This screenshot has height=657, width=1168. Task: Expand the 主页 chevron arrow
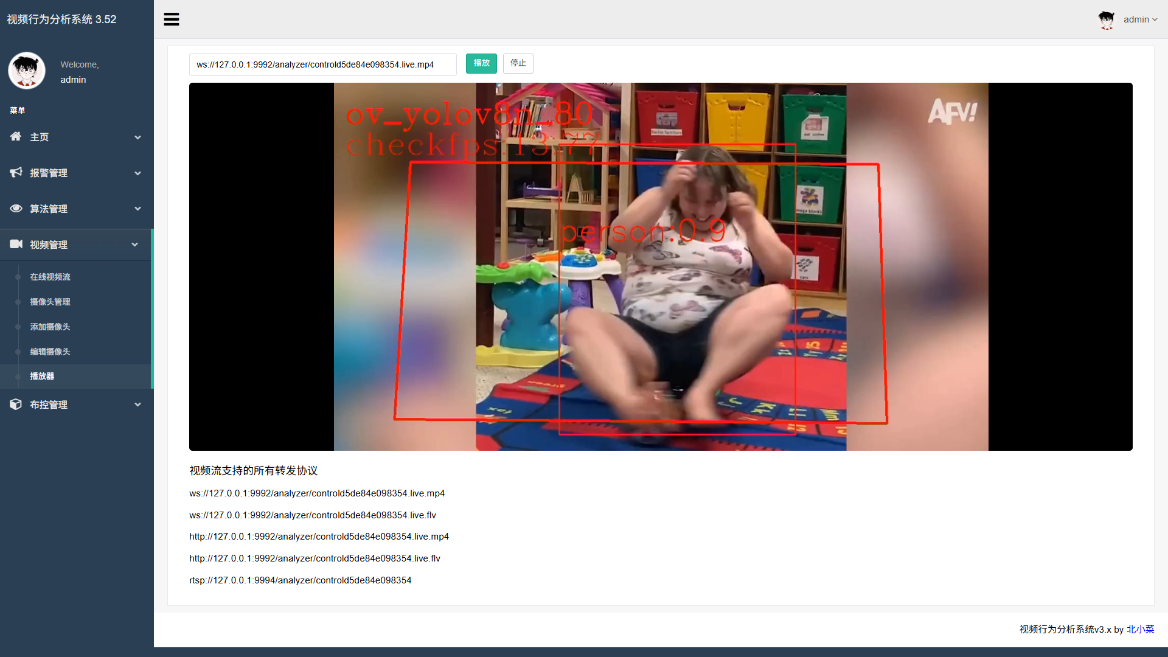[x=138, y=137]
